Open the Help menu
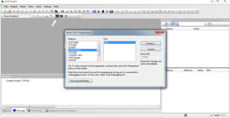This screenshot has width=230, height=118. pos(56,7)
